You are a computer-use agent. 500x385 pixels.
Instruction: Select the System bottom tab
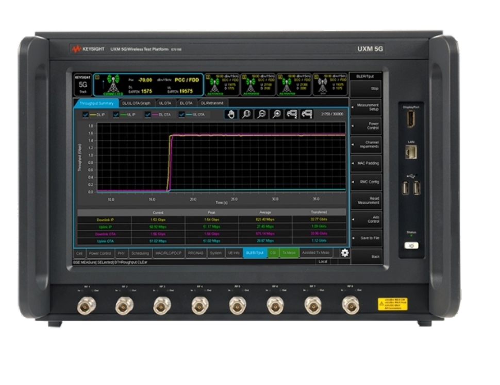tap(215, 253)
